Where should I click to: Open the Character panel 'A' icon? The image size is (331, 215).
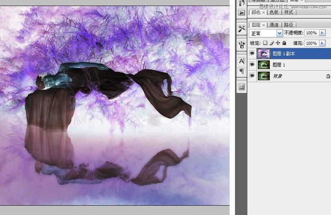click(x=242, y=61)
